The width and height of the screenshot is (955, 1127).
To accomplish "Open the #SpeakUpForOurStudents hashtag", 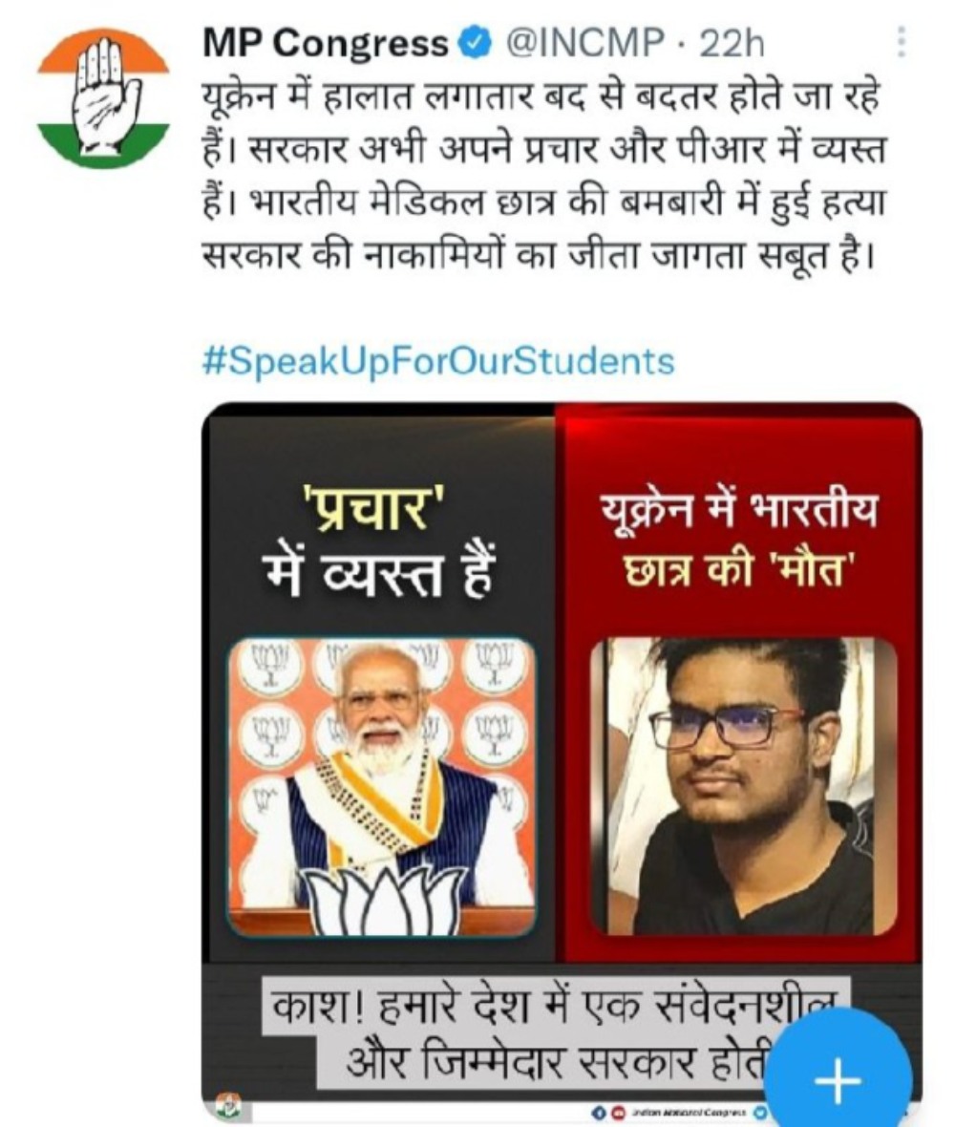I will click(x=439, y=361).
